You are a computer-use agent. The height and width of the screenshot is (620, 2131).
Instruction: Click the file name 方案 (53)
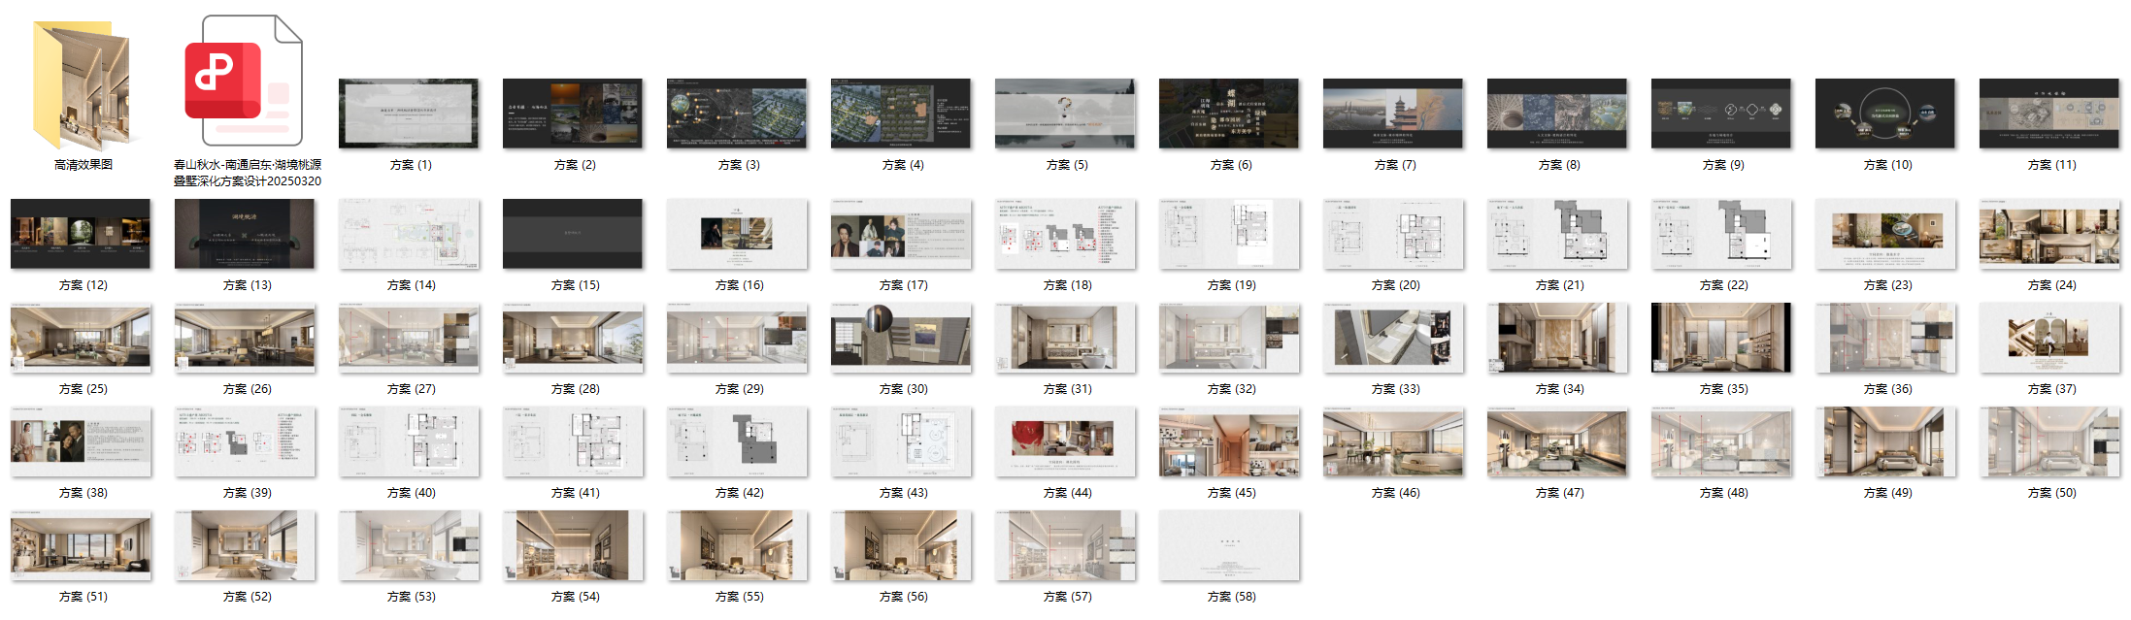[411, 597]
